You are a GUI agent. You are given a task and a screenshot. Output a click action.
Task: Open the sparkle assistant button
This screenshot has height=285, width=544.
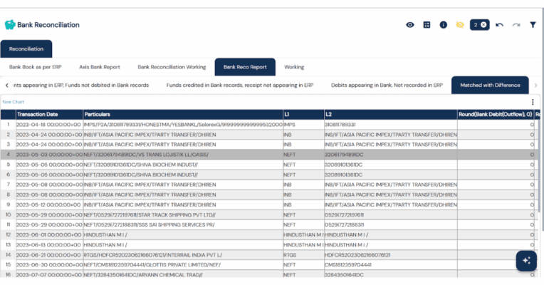click(527, 260)
